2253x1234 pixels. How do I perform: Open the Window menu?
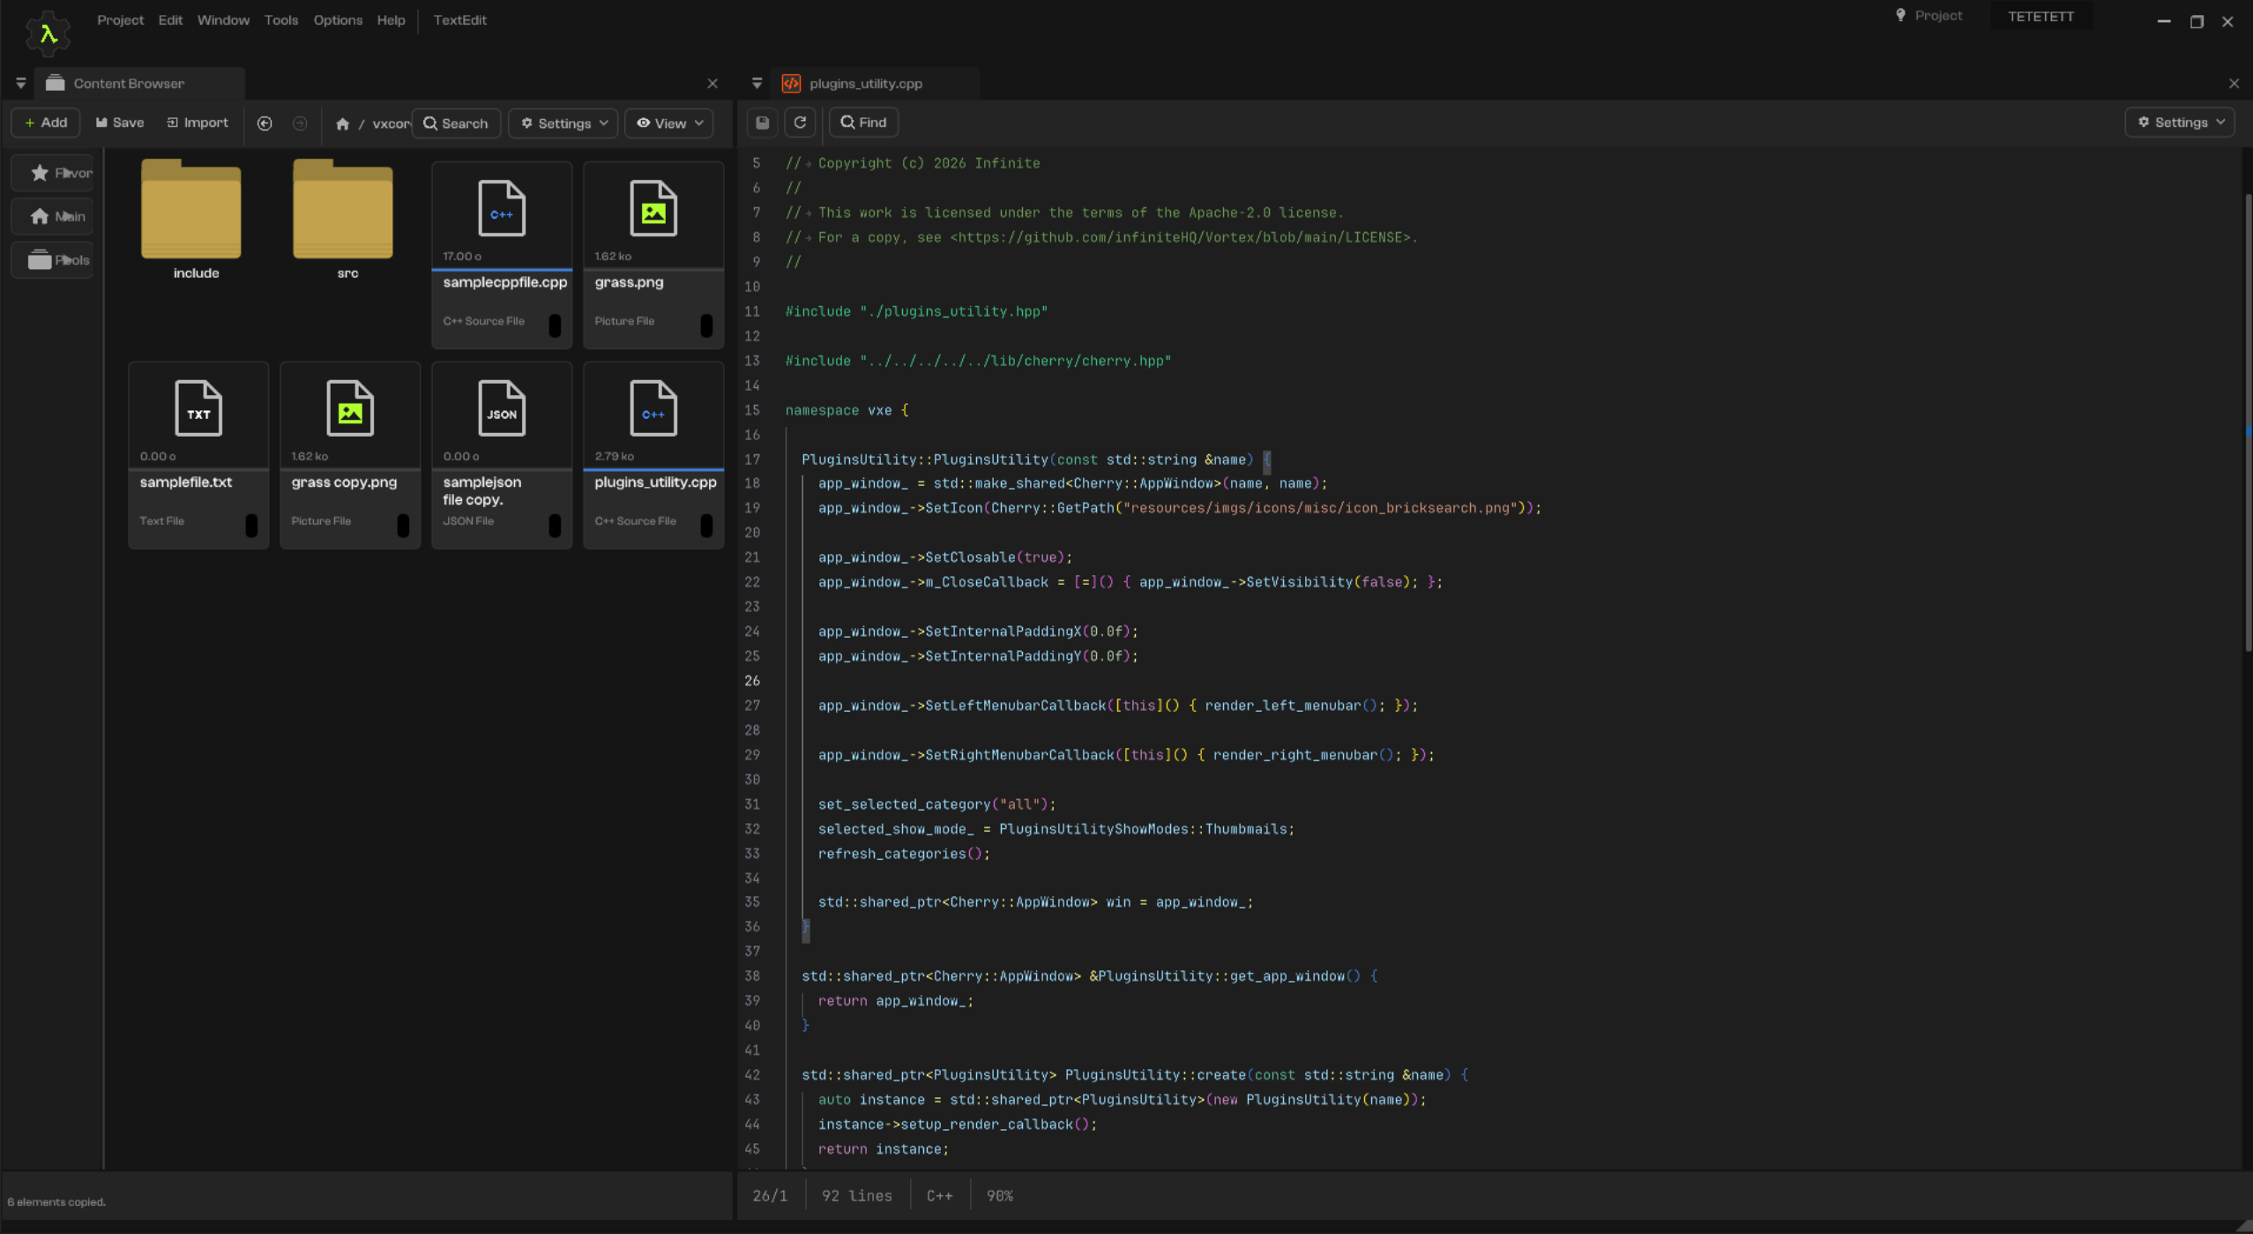223,19
